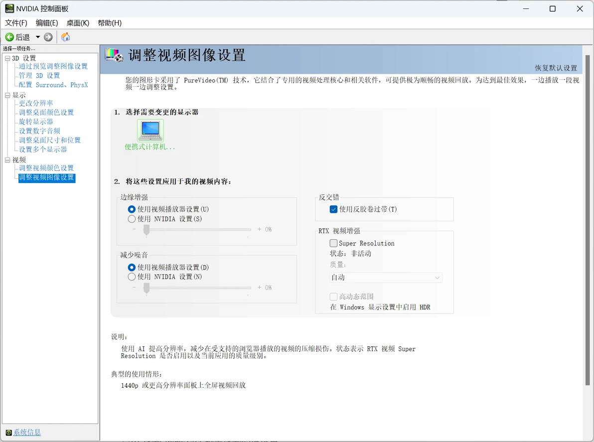Click the 边缘增强 slider thumb
594x442 pixels.
146,230
